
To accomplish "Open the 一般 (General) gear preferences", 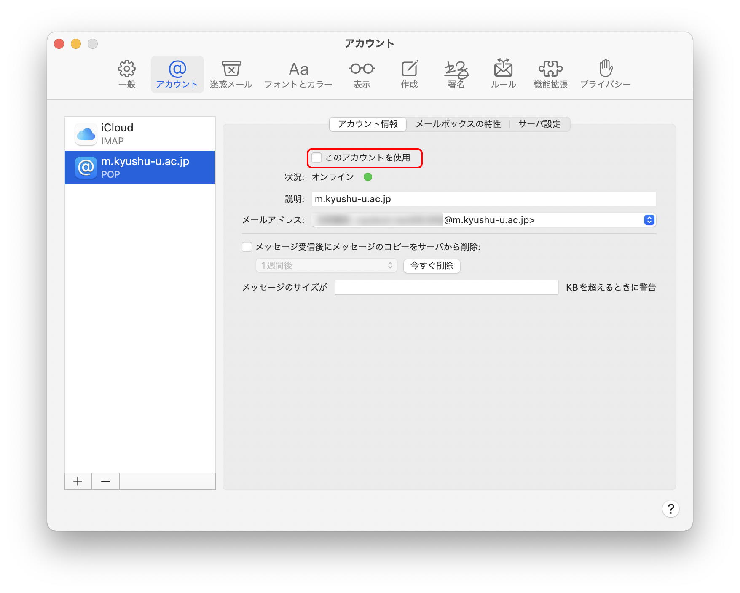I will tap(127, 74).
